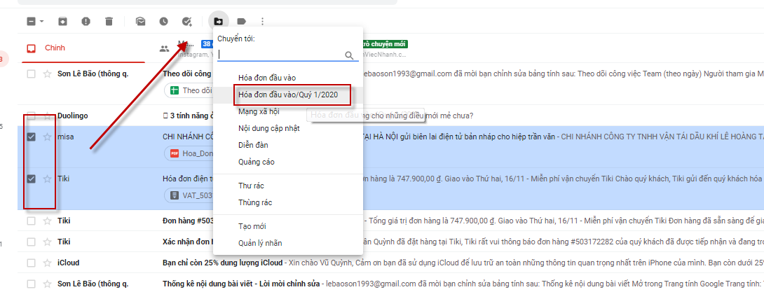Choose Diễn đàn from the menu
This screenshot has height=292, width=764.
[288, 145]
